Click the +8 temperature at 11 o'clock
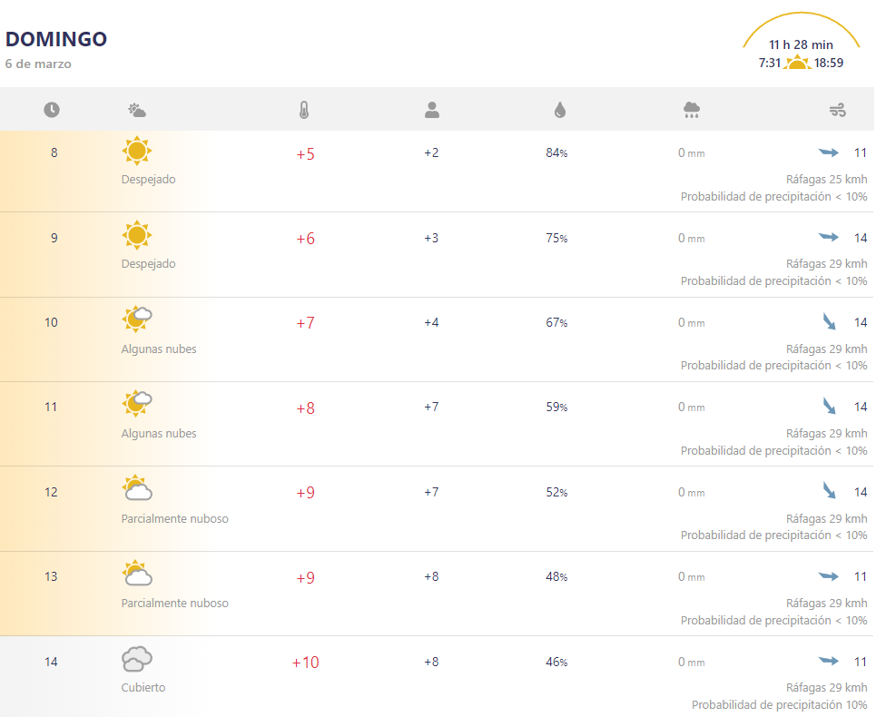Image resolution: width=876 pixels, height=717 pixels. pyautogui.click(x=305, y=408)
